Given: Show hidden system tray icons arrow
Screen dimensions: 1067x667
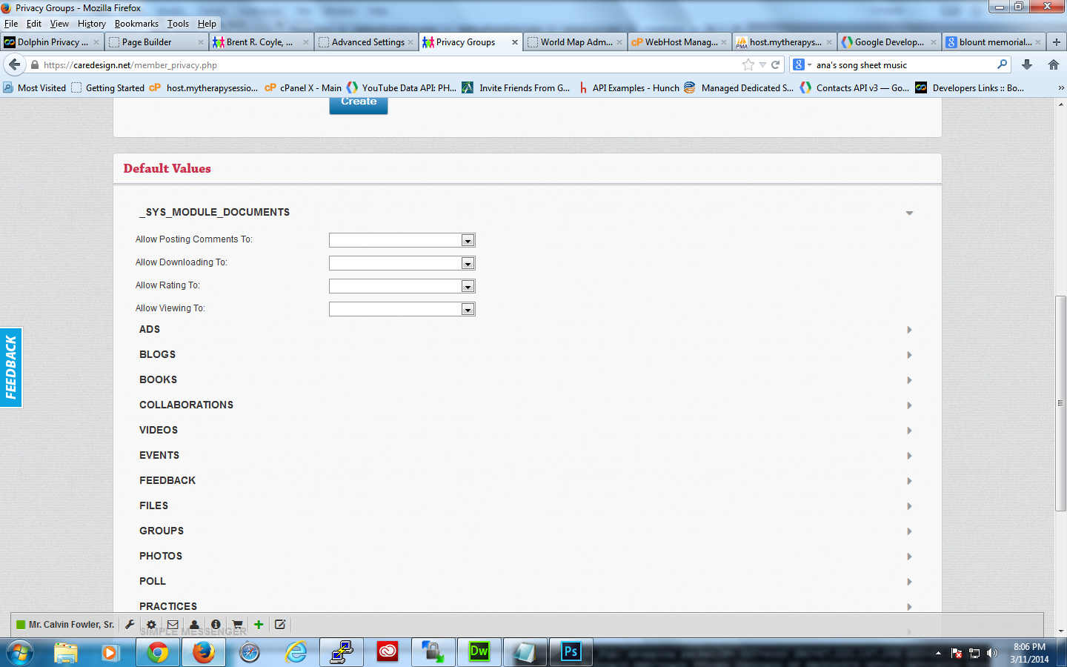Looking at the screenshot, I should coord(938,653).
